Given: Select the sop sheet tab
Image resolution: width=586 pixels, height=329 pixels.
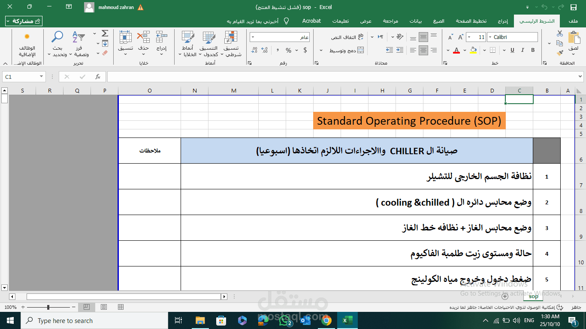Looking at the screenshot, I should (534, 296).
